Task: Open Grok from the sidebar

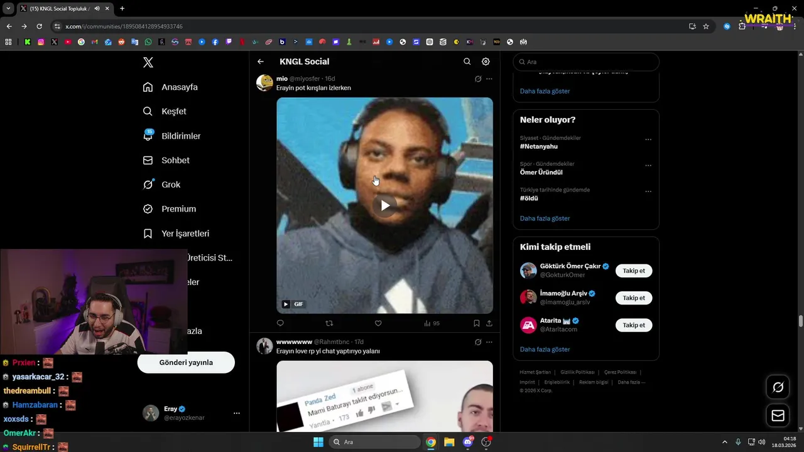Action: [x=161, y=185]
